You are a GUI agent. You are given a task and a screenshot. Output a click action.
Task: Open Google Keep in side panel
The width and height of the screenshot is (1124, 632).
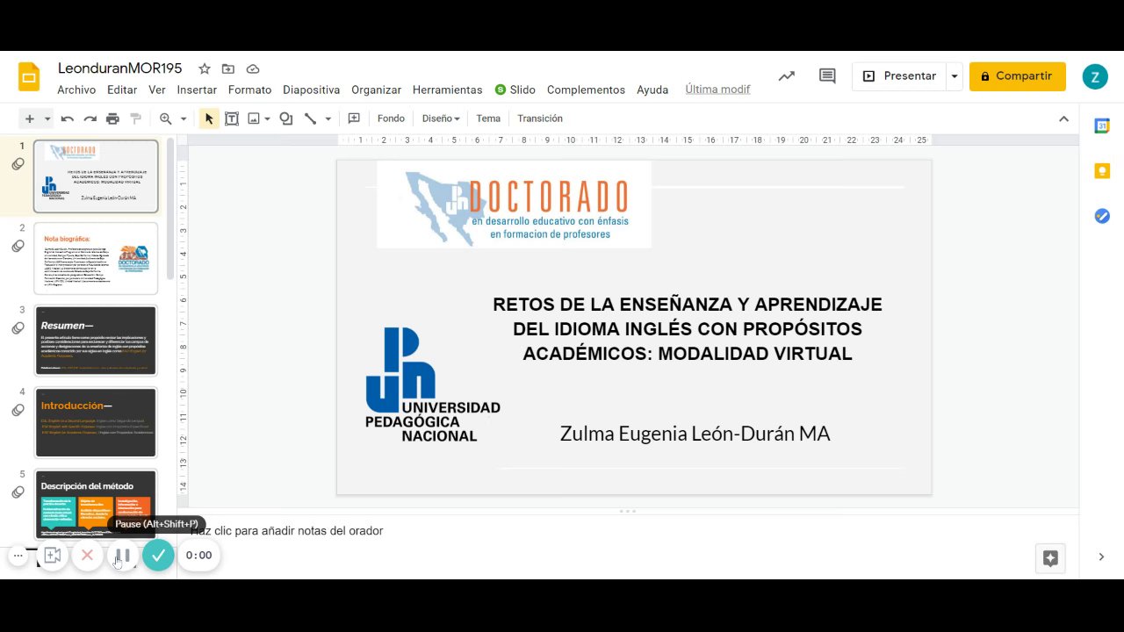[1102, 171]
